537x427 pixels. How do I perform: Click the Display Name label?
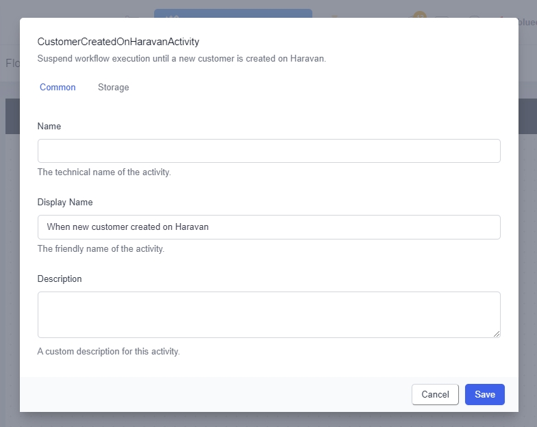pyautogui.click(x=65, y=203)
